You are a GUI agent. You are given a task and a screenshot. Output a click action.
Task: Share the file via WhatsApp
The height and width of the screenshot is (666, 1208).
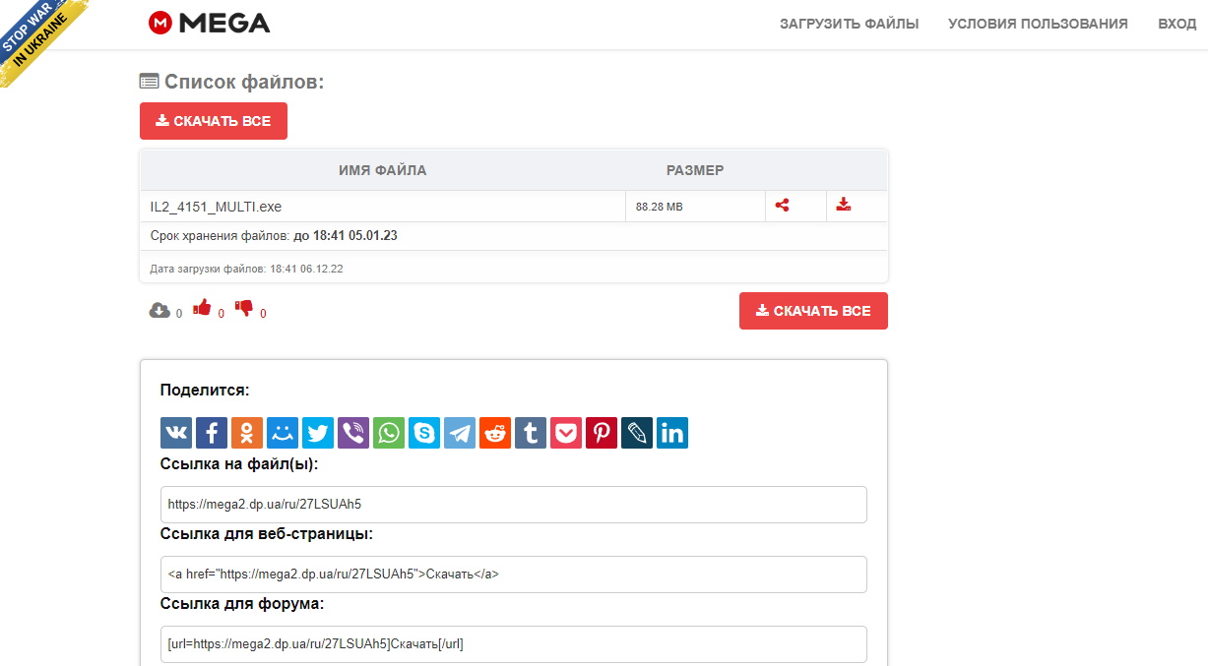click(x=389, y=433)
